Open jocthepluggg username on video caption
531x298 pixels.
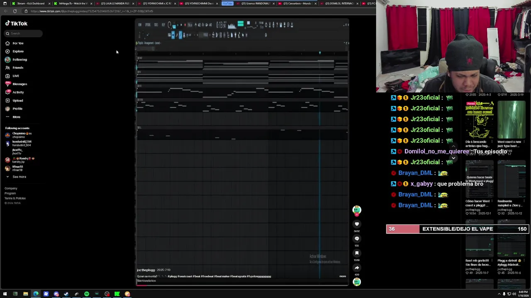tap(146, 270)
